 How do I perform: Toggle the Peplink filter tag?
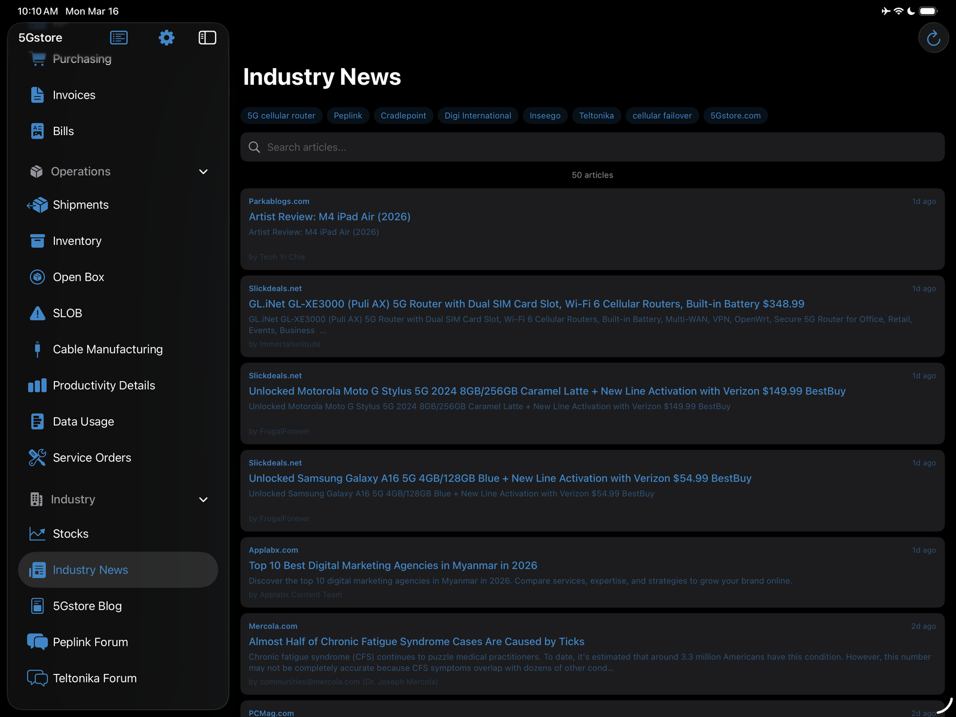pyautogui.click(x=348, y=115)
